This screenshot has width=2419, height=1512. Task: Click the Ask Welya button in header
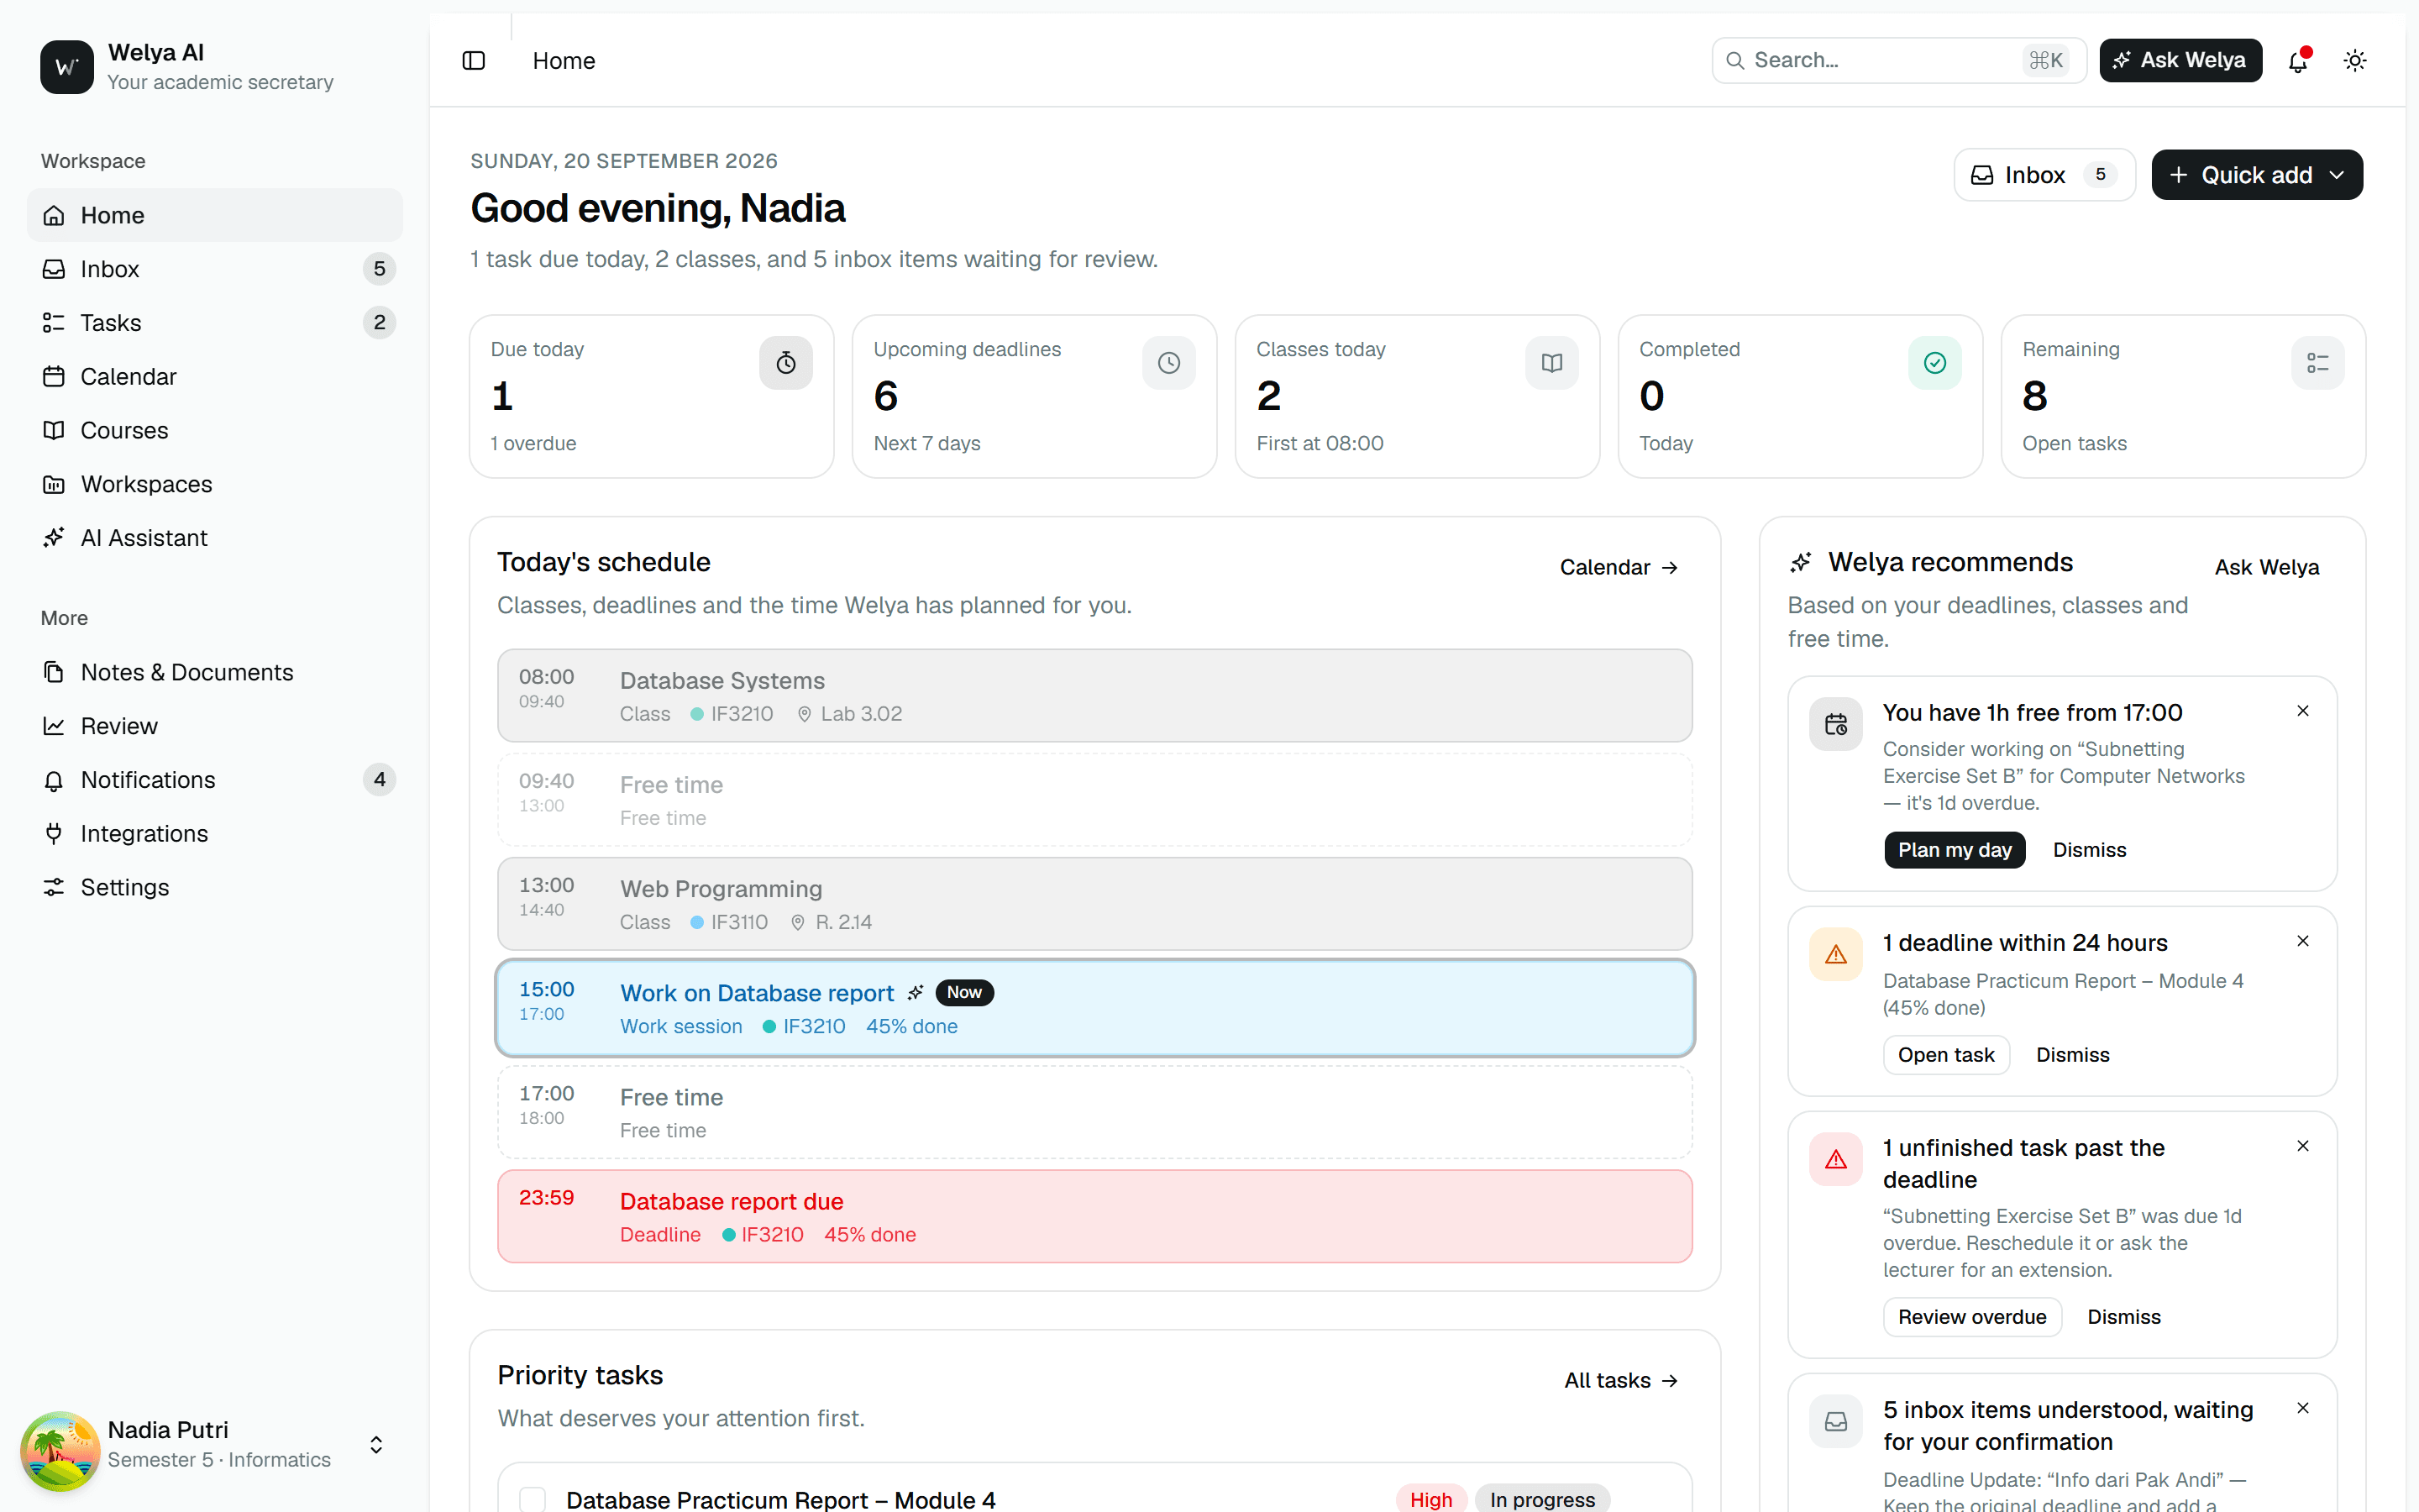click(2180, 61)
